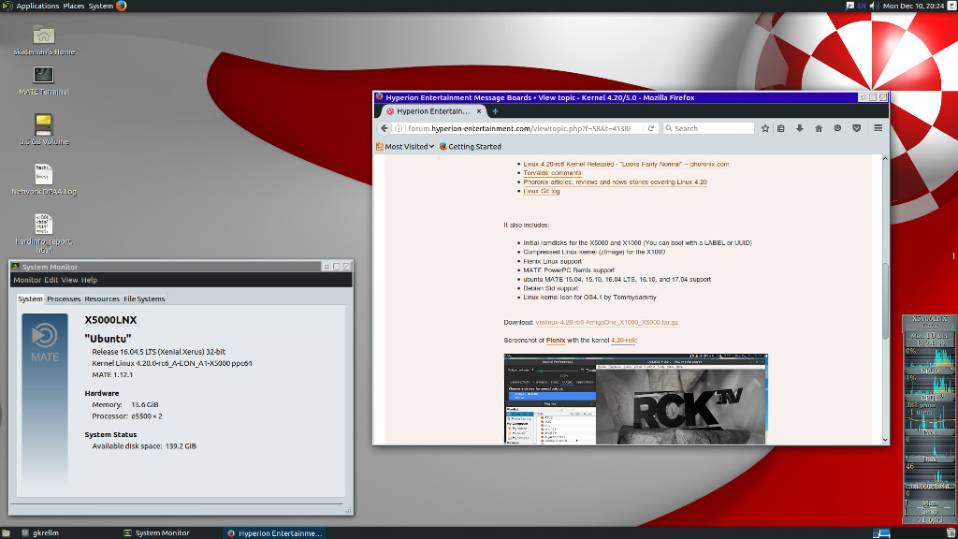Screen dimensions: 958x539
Task: Download vmlinux-4.20-rc6 AmigaOne tar.gz link
Action: pos(606,322)
